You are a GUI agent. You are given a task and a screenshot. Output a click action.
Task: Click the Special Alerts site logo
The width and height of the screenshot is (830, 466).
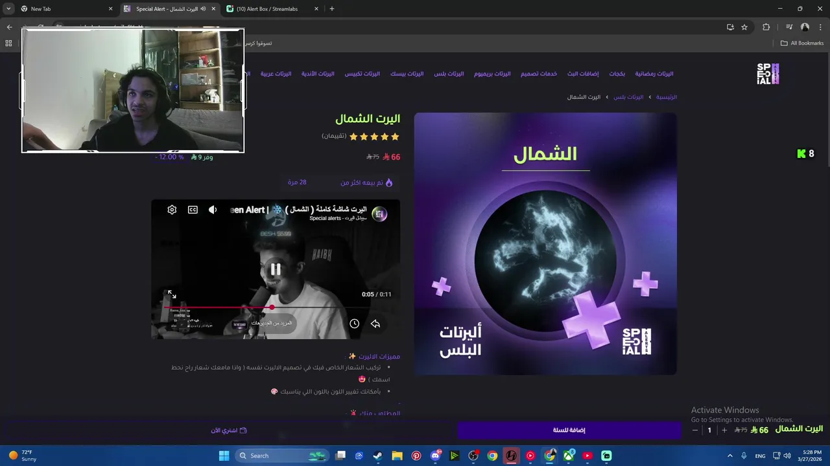pos(768,74)
